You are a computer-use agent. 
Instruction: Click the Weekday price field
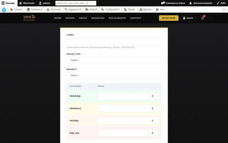[x=128, y=96]
